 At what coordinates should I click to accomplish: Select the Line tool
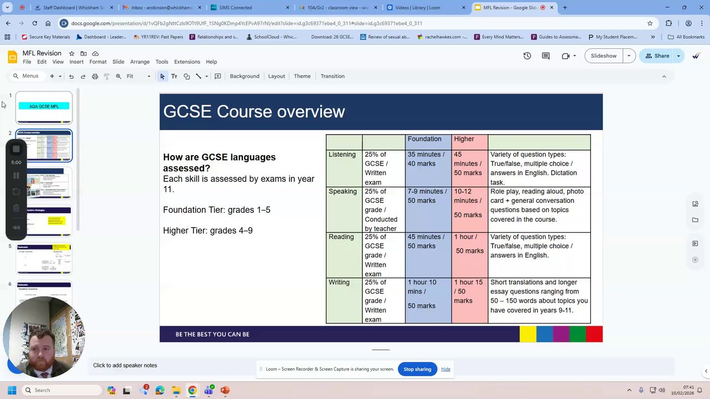click(198, 76)
